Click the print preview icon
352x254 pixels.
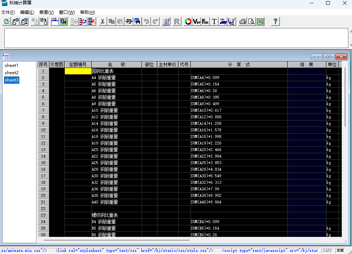point(251,21)
